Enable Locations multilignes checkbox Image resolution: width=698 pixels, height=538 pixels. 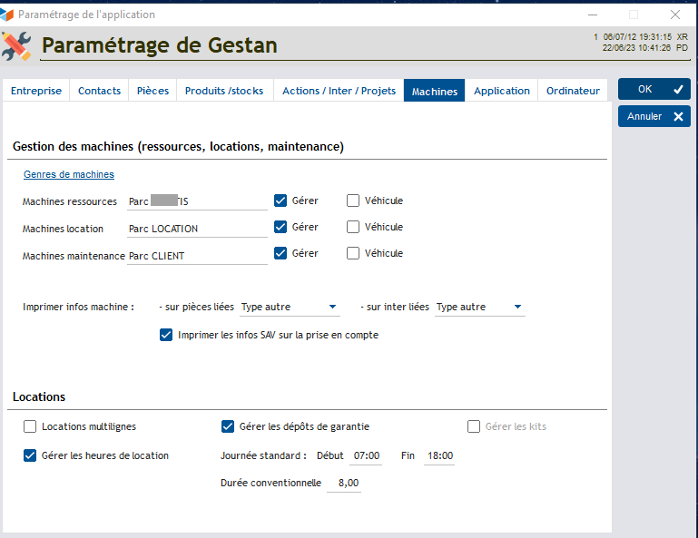click(30, 426)
